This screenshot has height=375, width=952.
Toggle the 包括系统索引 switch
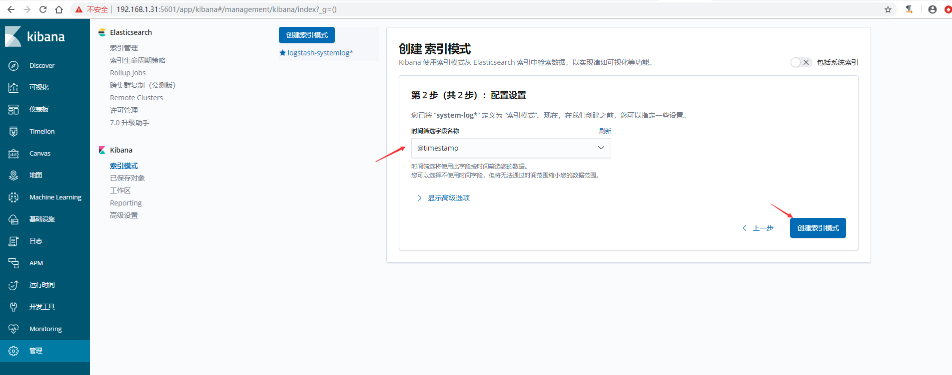click(801, 62)
